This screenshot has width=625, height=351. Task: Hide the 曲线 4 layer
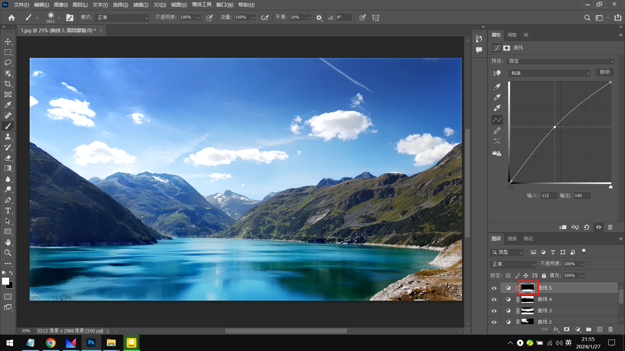(x=494, y=299)
